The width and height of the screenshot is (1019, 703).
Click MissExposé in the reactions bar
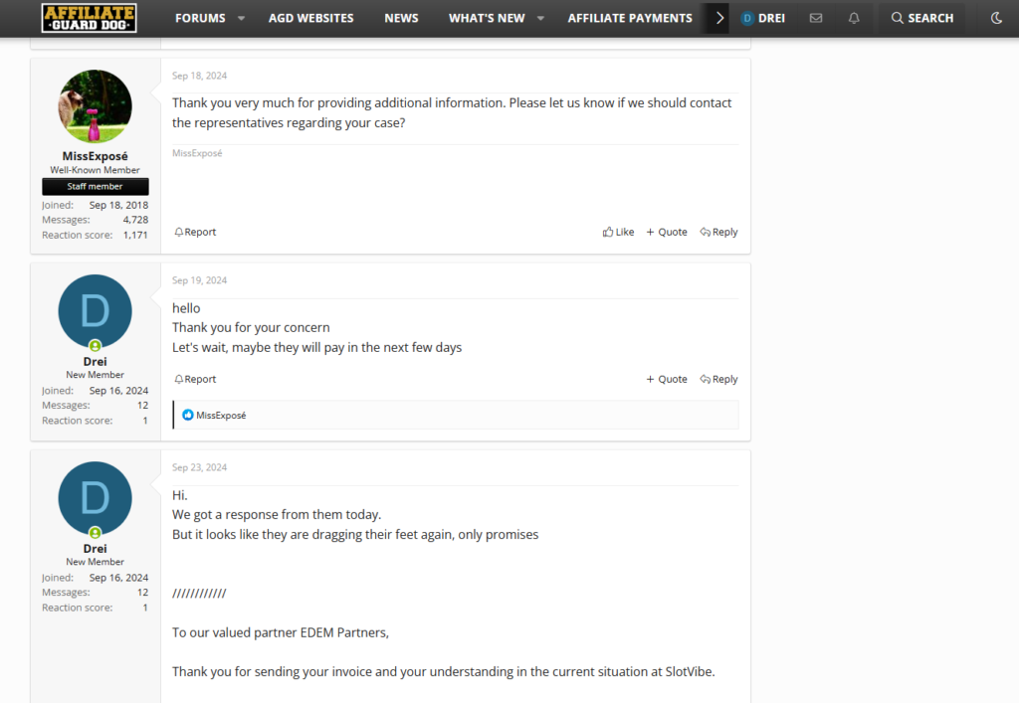coord(221,415)
